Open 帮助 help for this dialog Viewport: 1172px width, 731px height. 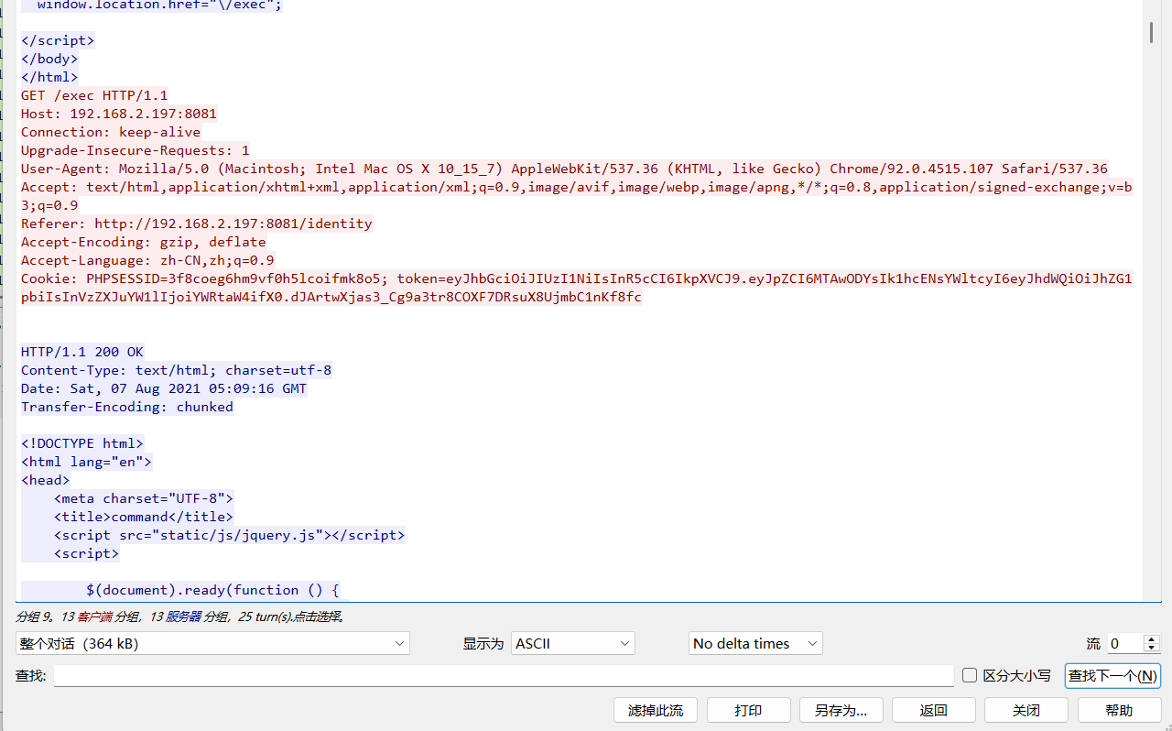tap(1119, 710)
